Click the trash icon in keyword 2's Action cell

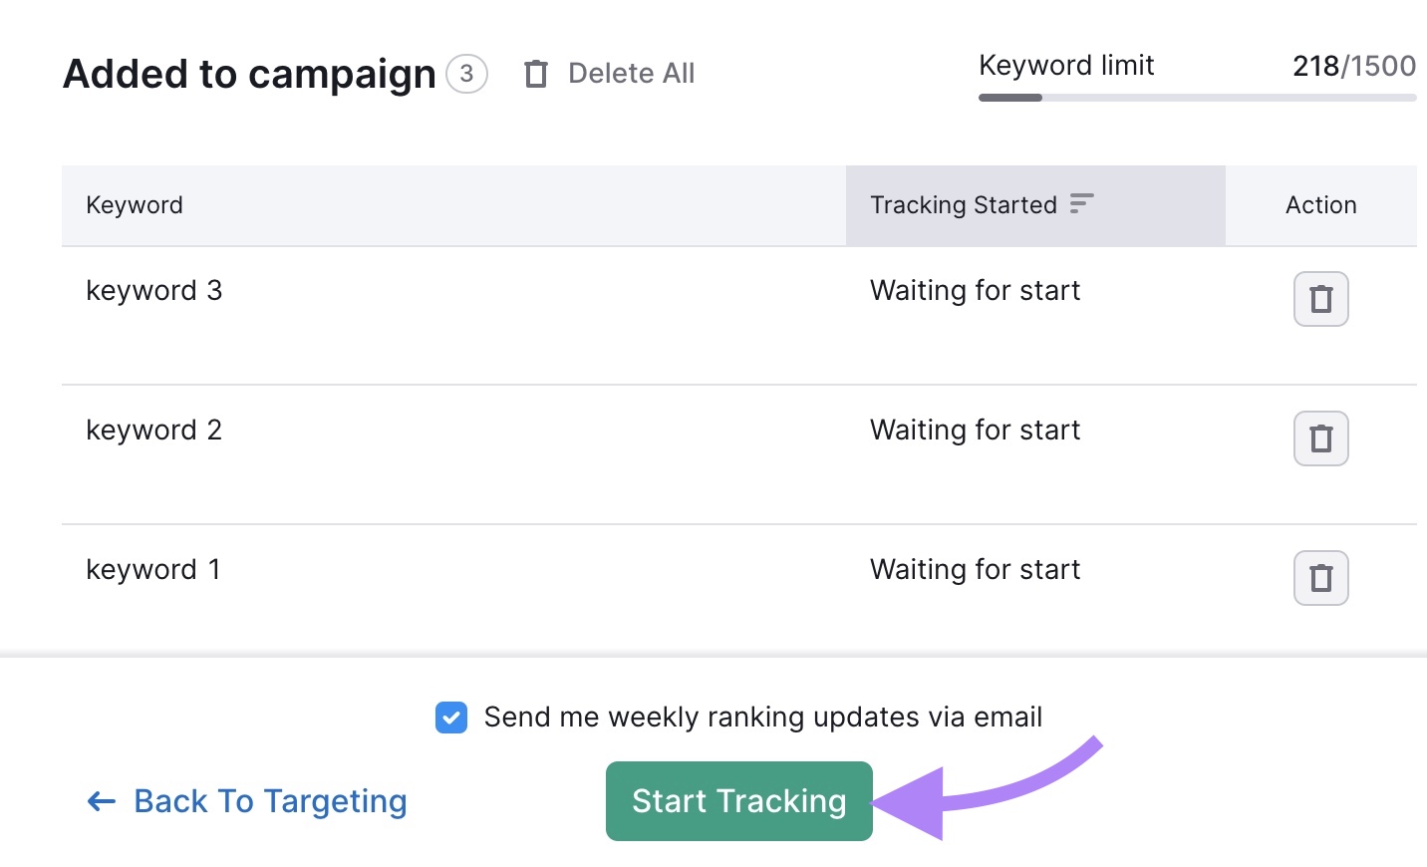point(1320,437)
